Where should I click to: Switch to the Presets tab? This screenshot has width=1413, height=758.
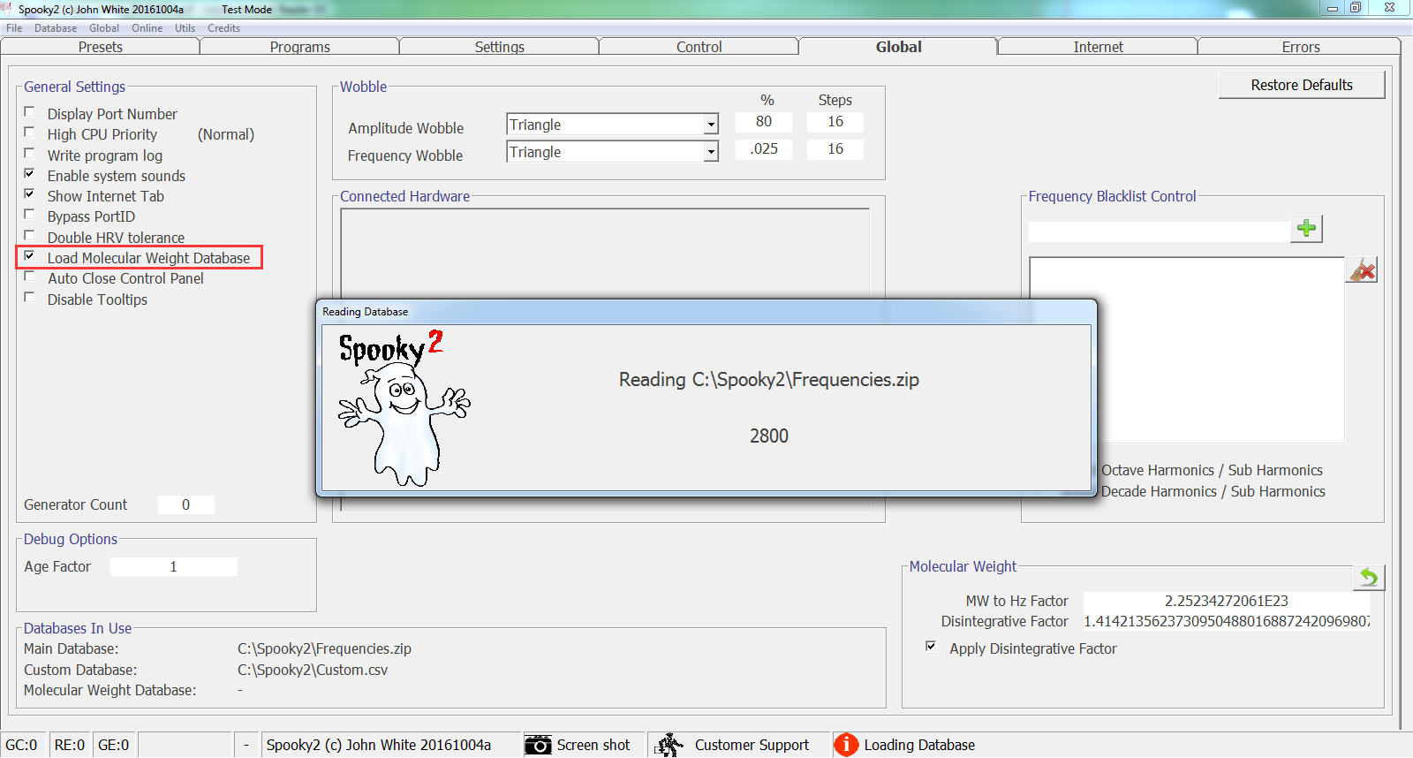(101, 47)
